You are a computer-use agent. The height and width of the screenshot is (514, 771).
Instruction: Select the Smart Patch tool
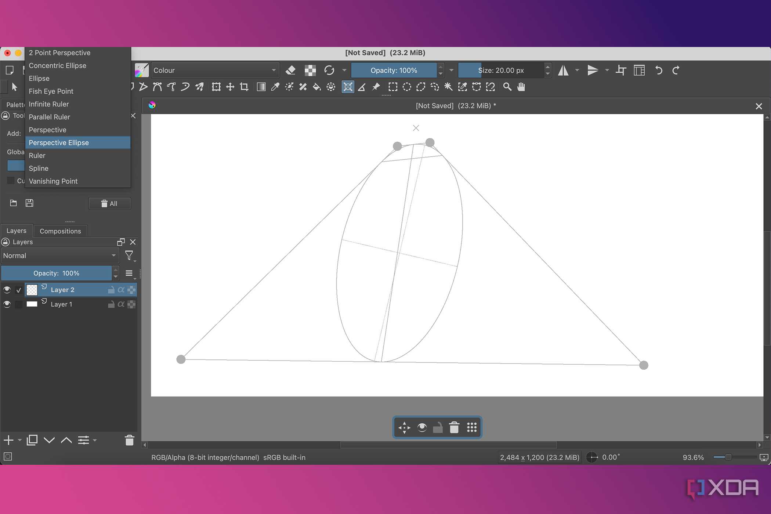click(x=303, y=87)
